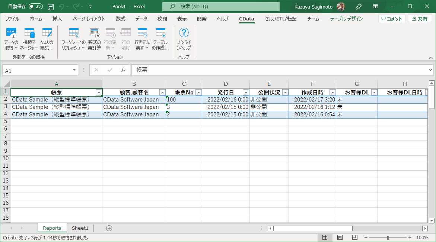Click the テーブルの作成 create table icon

(160, 33)
